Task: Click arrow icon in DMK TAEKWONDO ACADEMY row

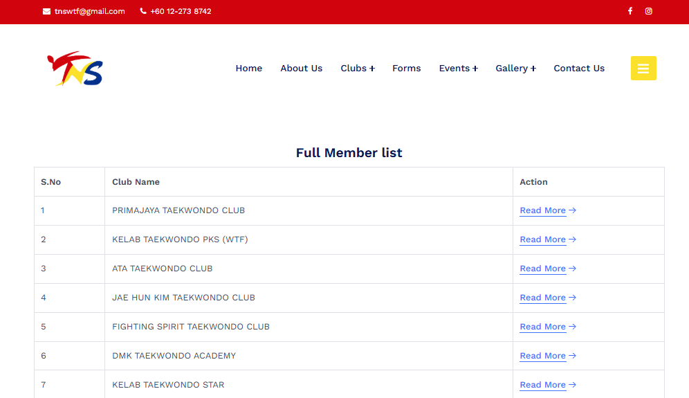Action: [x=572, y=355]
